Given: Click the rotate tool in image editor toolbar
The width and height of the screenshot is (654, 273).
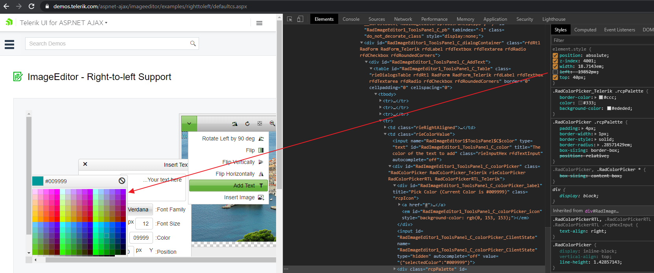Looking at the screenshot, I should pyautogui.click(x=247, y=124).
